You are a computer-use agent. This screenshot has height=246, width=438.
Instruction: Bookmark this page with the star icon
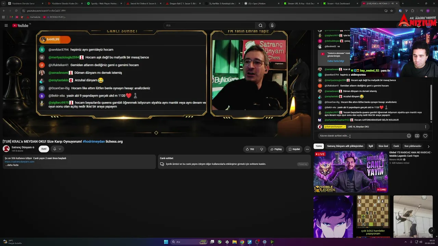392,11
